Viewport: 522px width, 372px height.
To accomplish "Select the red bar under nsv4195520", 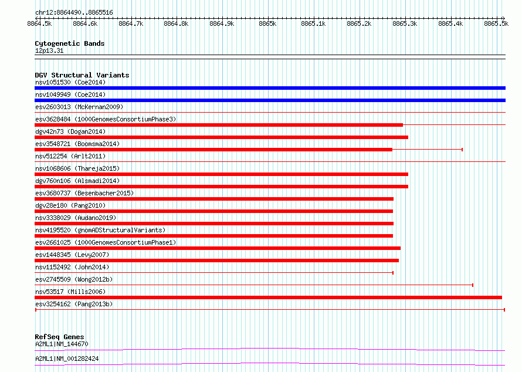I will coord(213,236).
